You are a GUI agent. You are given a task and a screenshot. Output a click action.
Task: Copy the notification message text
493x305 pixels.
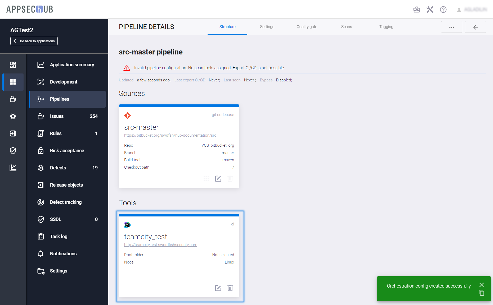coord(481,293)
